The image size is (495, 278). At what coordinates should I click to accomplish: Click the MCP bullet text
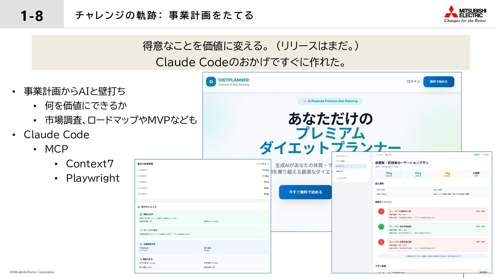(56, 149)
